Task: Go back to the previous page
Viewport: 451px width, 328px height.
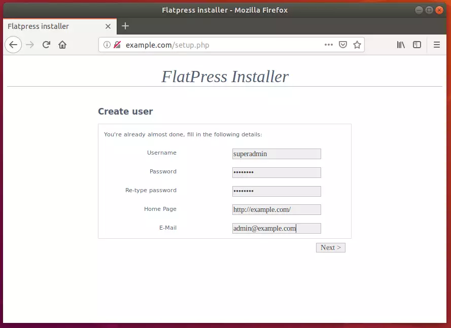Action: pos(13,45)
